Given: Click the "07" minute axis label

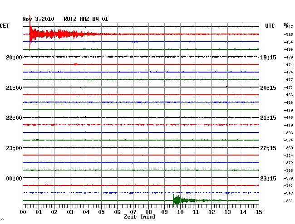Looking at the screenshot, I should tap(133, 212).
